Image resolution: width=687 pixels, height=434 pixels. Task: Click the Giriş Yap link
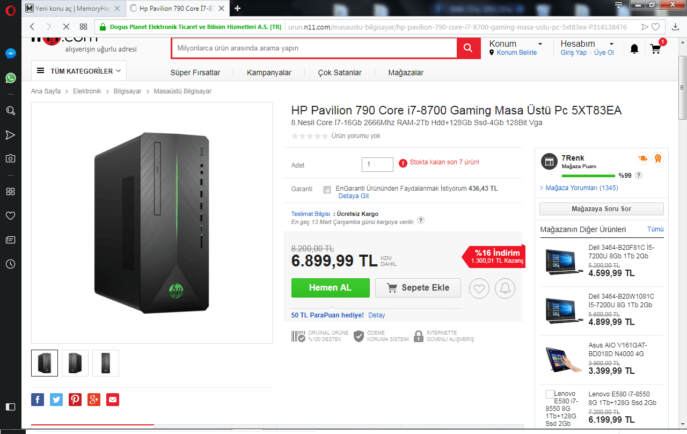(x=574, y=53)
